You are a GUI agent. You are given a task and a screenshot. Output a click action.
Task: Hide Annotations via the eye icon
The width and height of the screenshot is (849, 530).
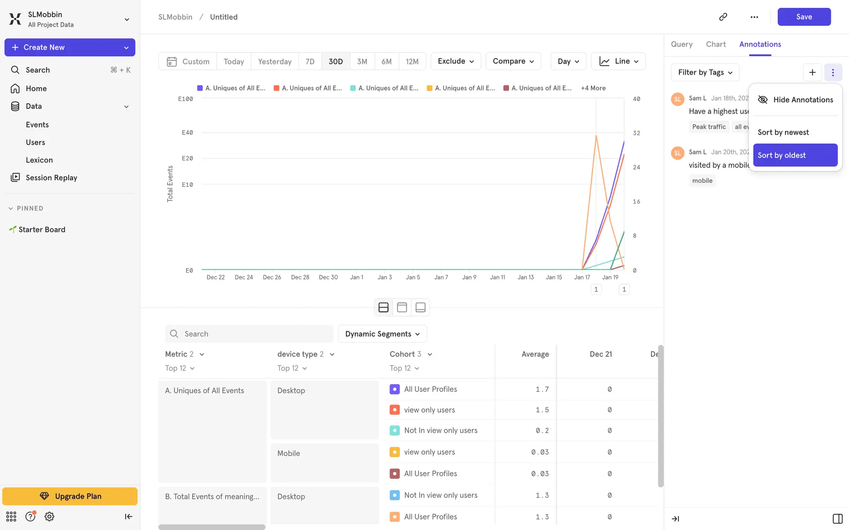763,100
